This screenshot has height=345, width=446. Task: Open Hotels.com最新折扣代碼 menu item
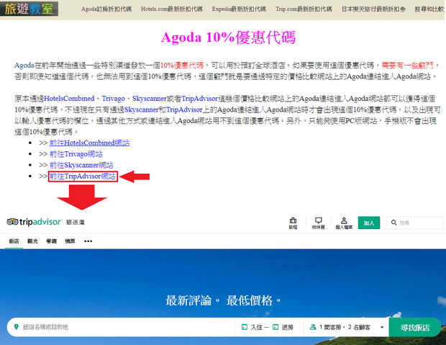click(172, 9)
